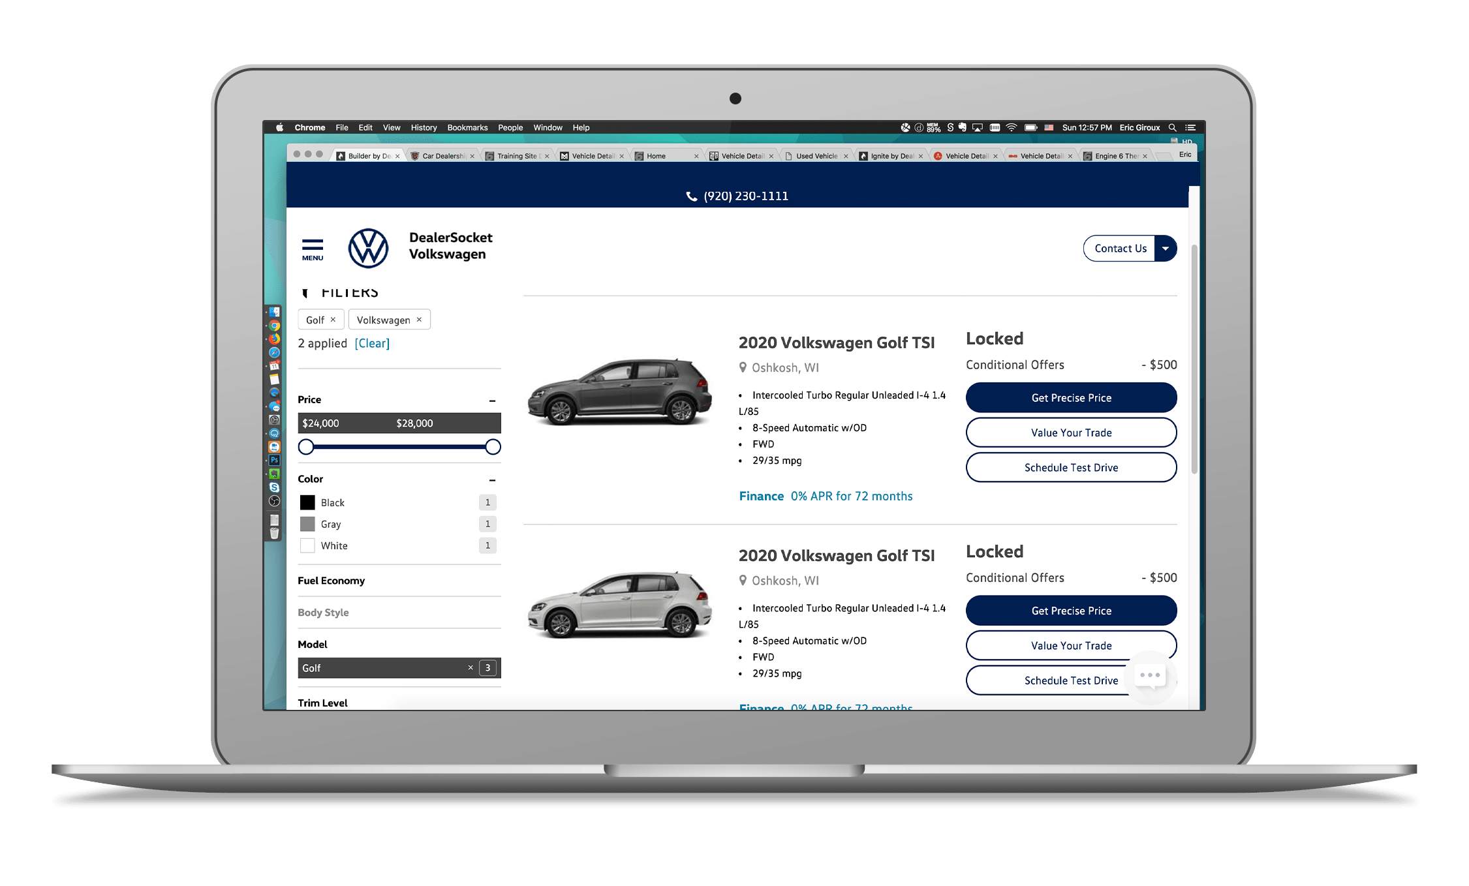Open Photoshop from the dock
Screen dimensions: 1469x886
(274, 460)
